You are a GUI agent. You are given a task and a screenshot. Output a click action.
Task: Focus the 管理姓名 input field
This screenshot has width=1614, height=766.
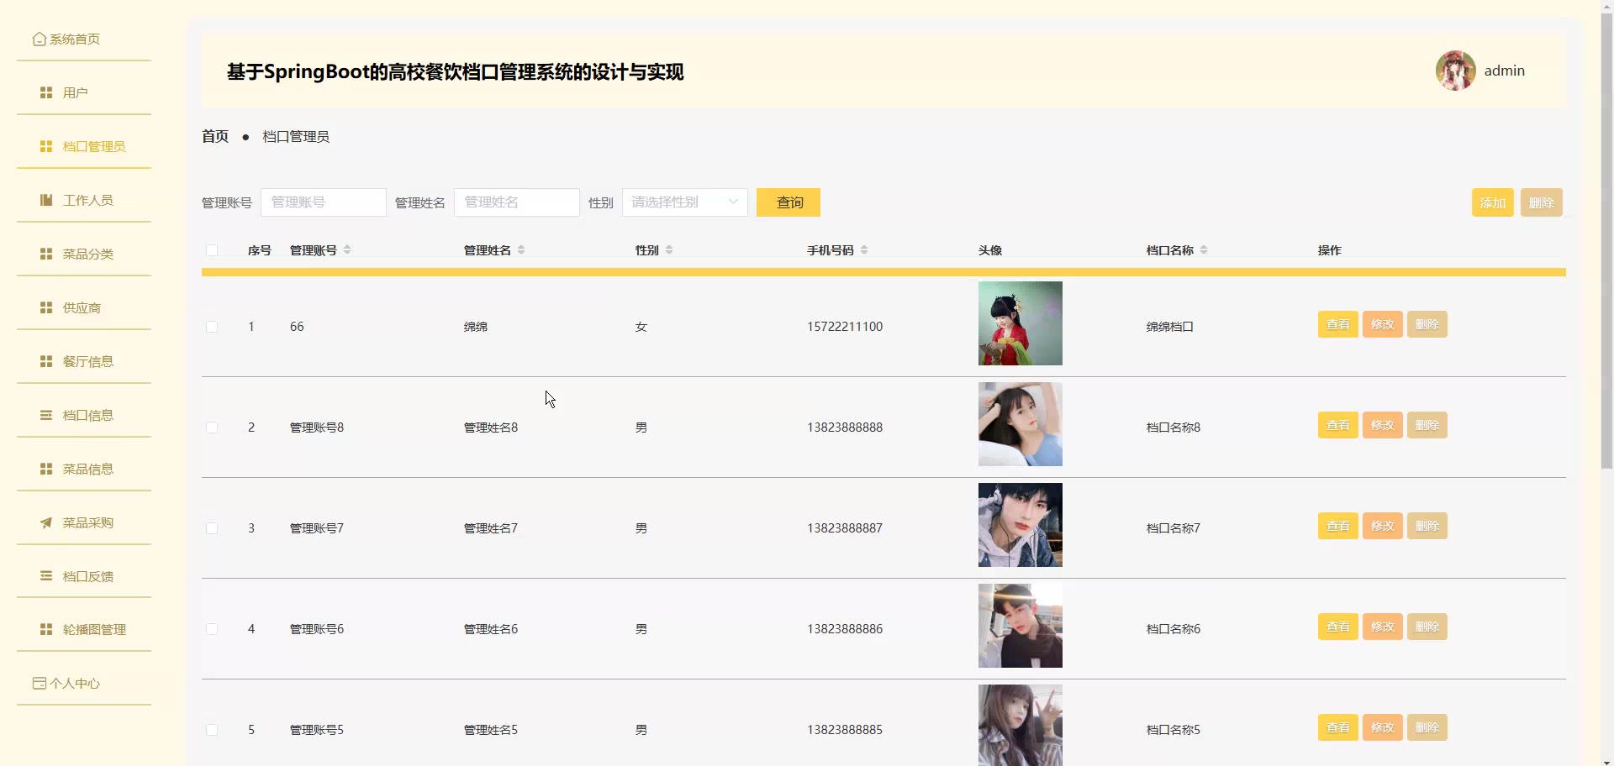[x=516, y=202]
